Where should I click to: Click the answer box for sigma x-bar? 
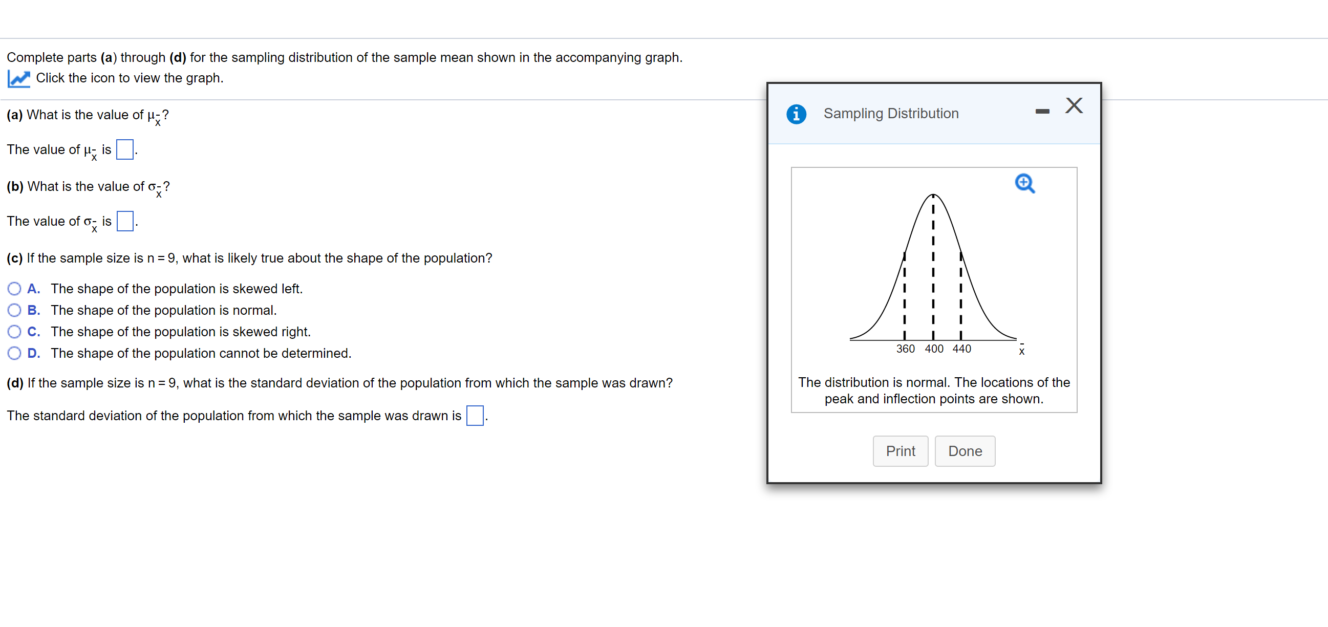tap(124, 221)
